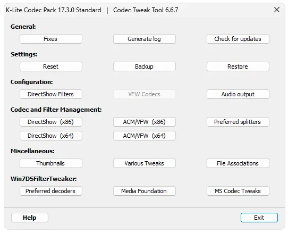Open MS Codec Tweaks
288x233 pixels.
click(x=238, y=191)
